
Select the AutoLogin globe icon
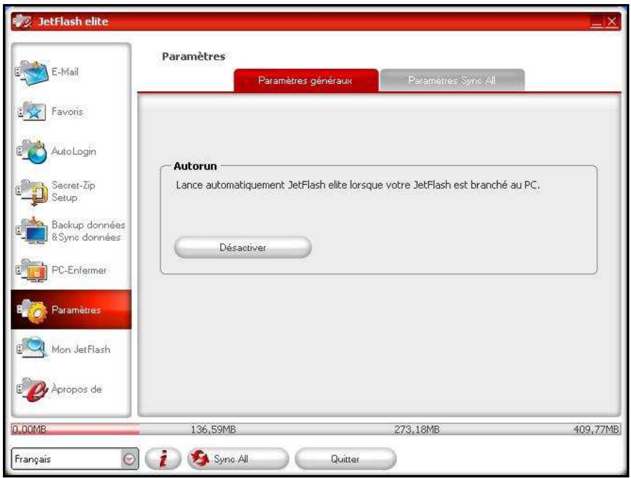tap(32, 152)
